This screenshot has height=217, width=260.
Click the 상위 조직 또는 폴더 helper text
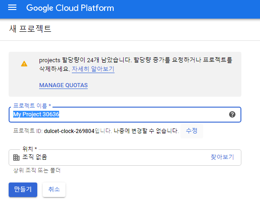point(37,170)
